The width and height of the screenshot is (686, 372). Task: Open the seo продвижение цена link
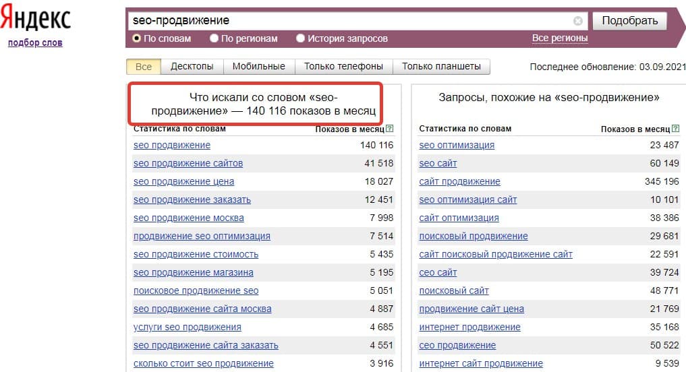pos(183,181)
